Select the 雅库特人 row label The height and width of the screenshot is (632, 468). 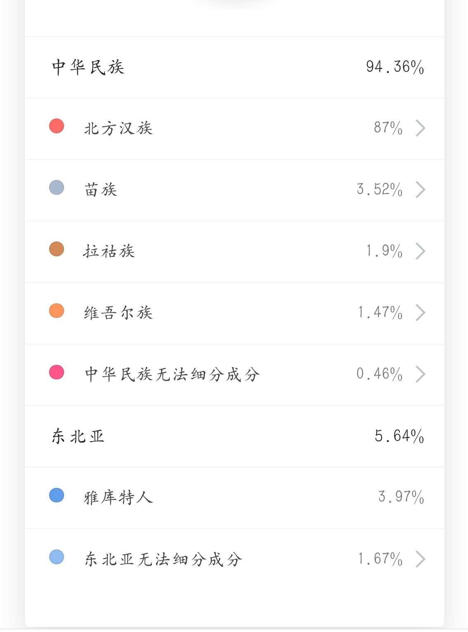119,497
